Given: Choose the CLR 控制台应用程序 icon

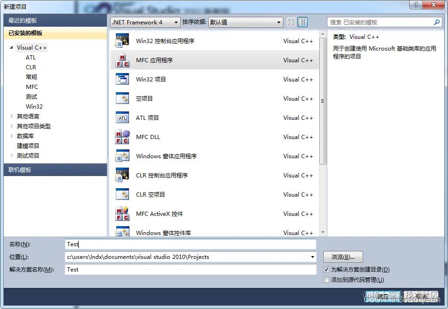Looking at the screenshot, I should pos(122,175).
